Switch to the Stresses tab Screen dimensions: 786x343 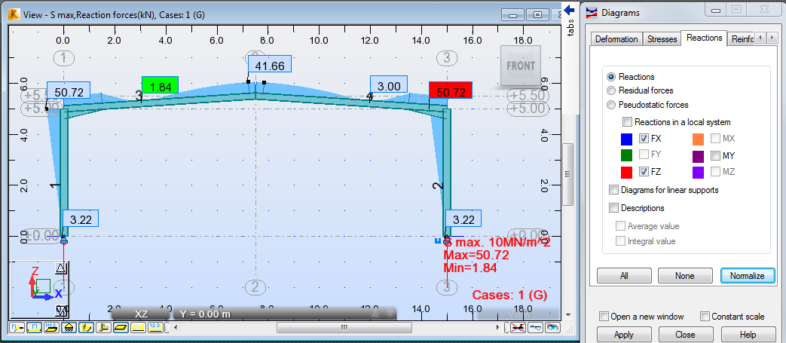(662, 39)
